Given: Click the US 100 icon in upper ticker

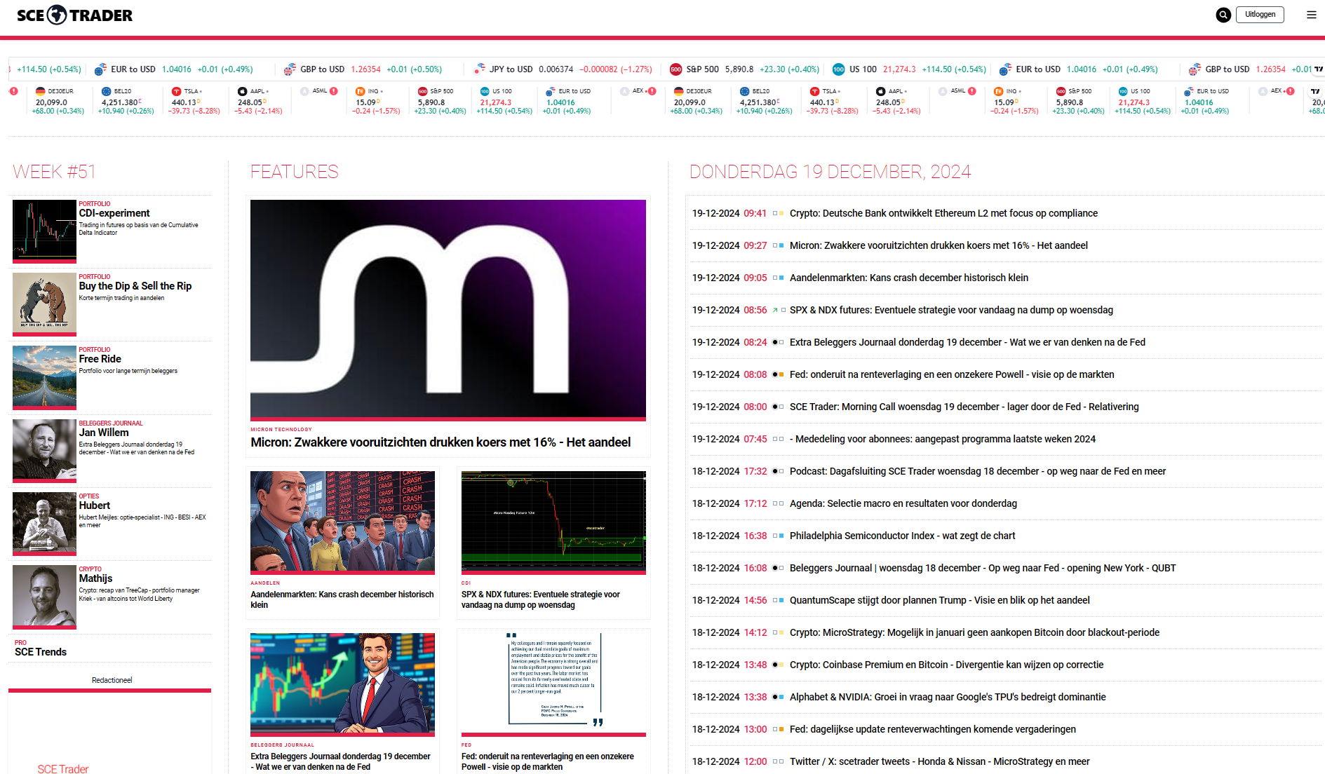Looking at the screenshot, I should point(838,69).
